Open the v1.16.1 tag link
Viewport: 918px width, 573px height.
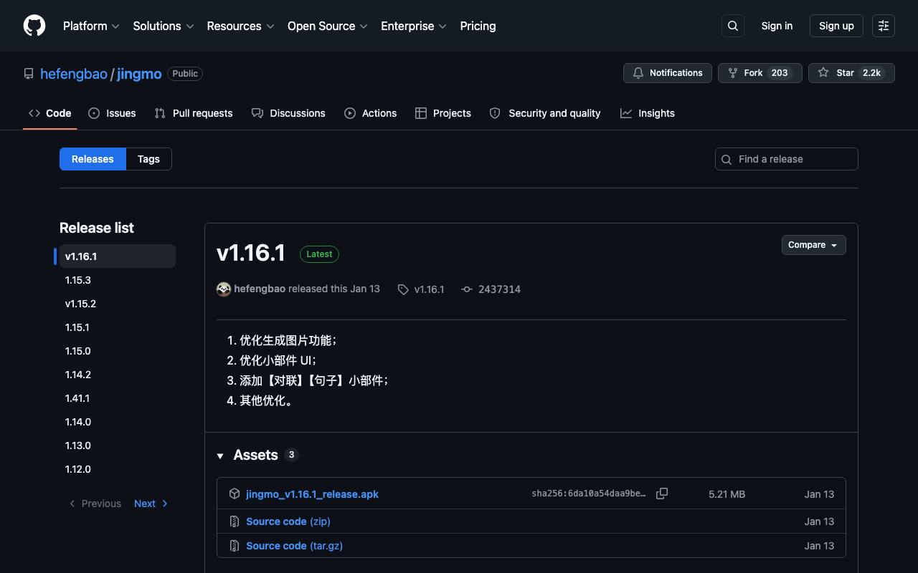pyautogui.click(x=429, y=289)
